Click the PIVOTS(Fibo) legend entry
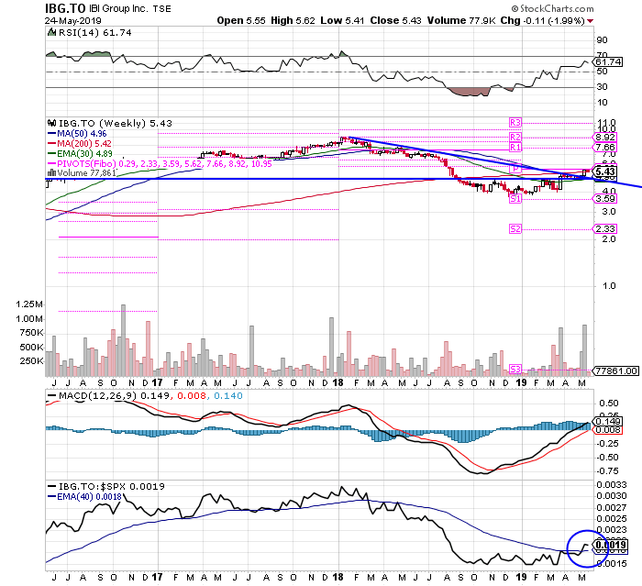642x586 pixels. click(160, 164)
